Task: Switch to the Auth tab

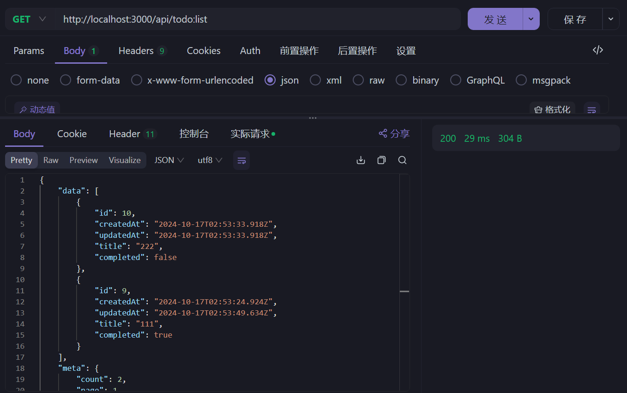Action: 250,51
